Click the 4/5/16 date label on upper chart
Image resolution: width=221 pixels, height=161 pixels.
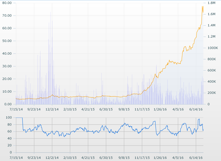click(x=178, y=109)
